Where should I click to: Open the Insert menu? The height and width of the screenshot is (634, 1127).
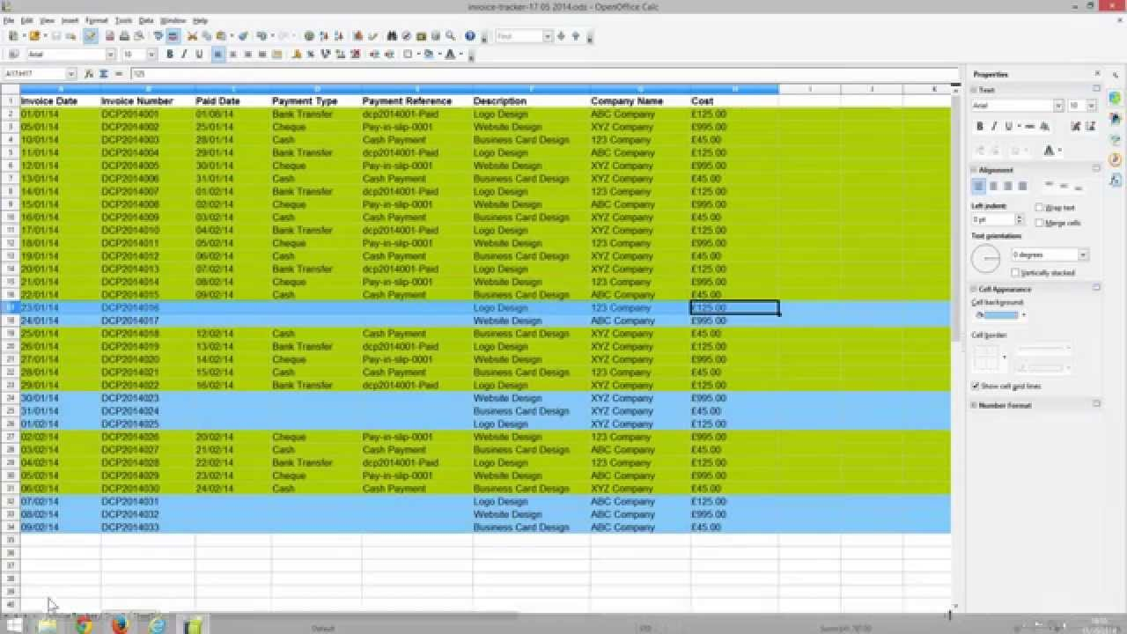coord(70,20)
